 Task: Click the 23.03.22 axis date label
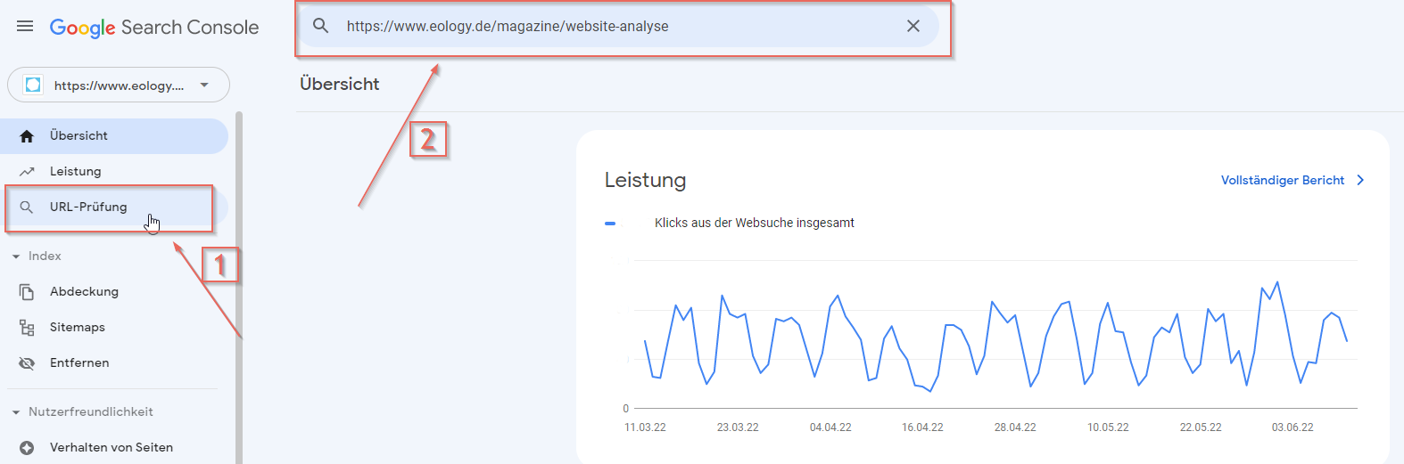coord(738,427)
